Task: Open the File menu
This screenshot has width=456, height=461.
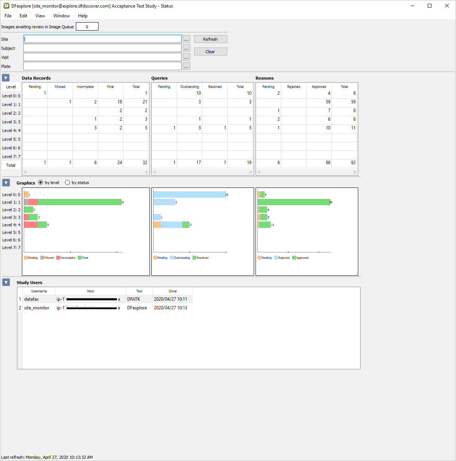Action: coord(8,16)
